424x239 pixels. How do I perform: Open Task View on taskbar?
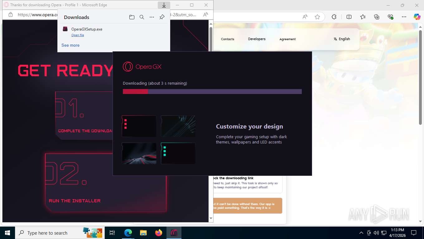click(x=112, y=233)
